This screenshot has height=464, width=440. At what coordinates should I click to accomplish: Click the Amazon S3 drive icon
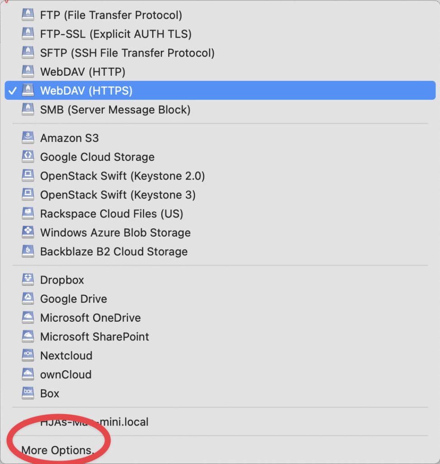click(x=28, y=138)
